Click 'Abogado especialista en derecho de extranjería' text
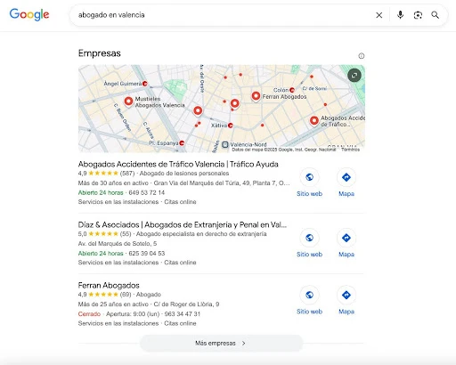This screenshot has height=365, width=456. tap(201, 234)
